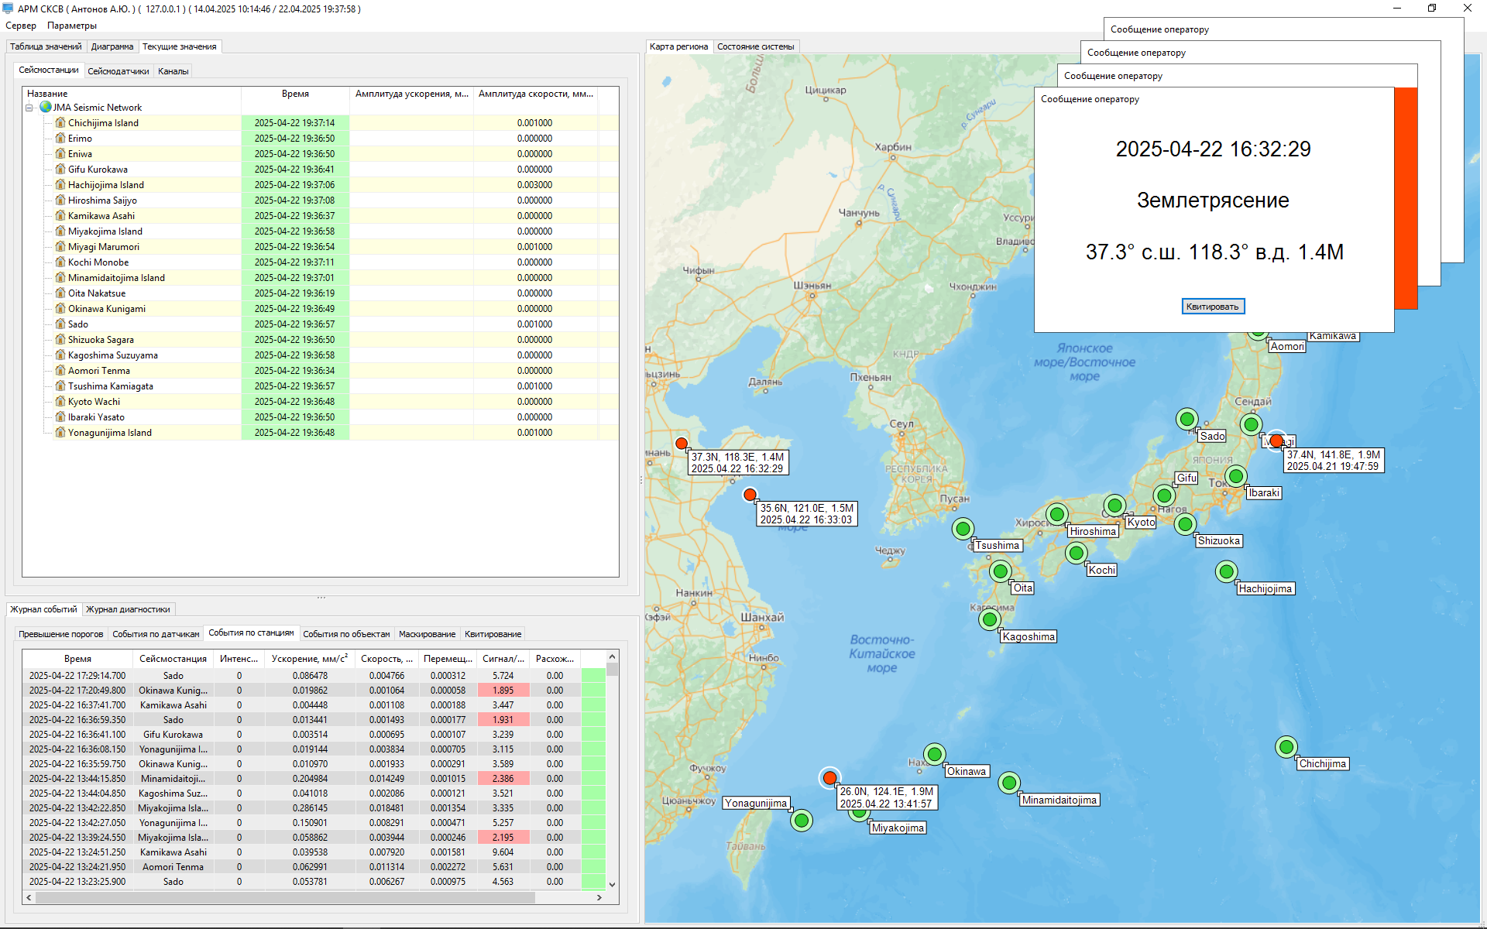Click the third Сообщение оператору window title
The height and width of the screenshot is (929, 1487).
(1136, 53)
